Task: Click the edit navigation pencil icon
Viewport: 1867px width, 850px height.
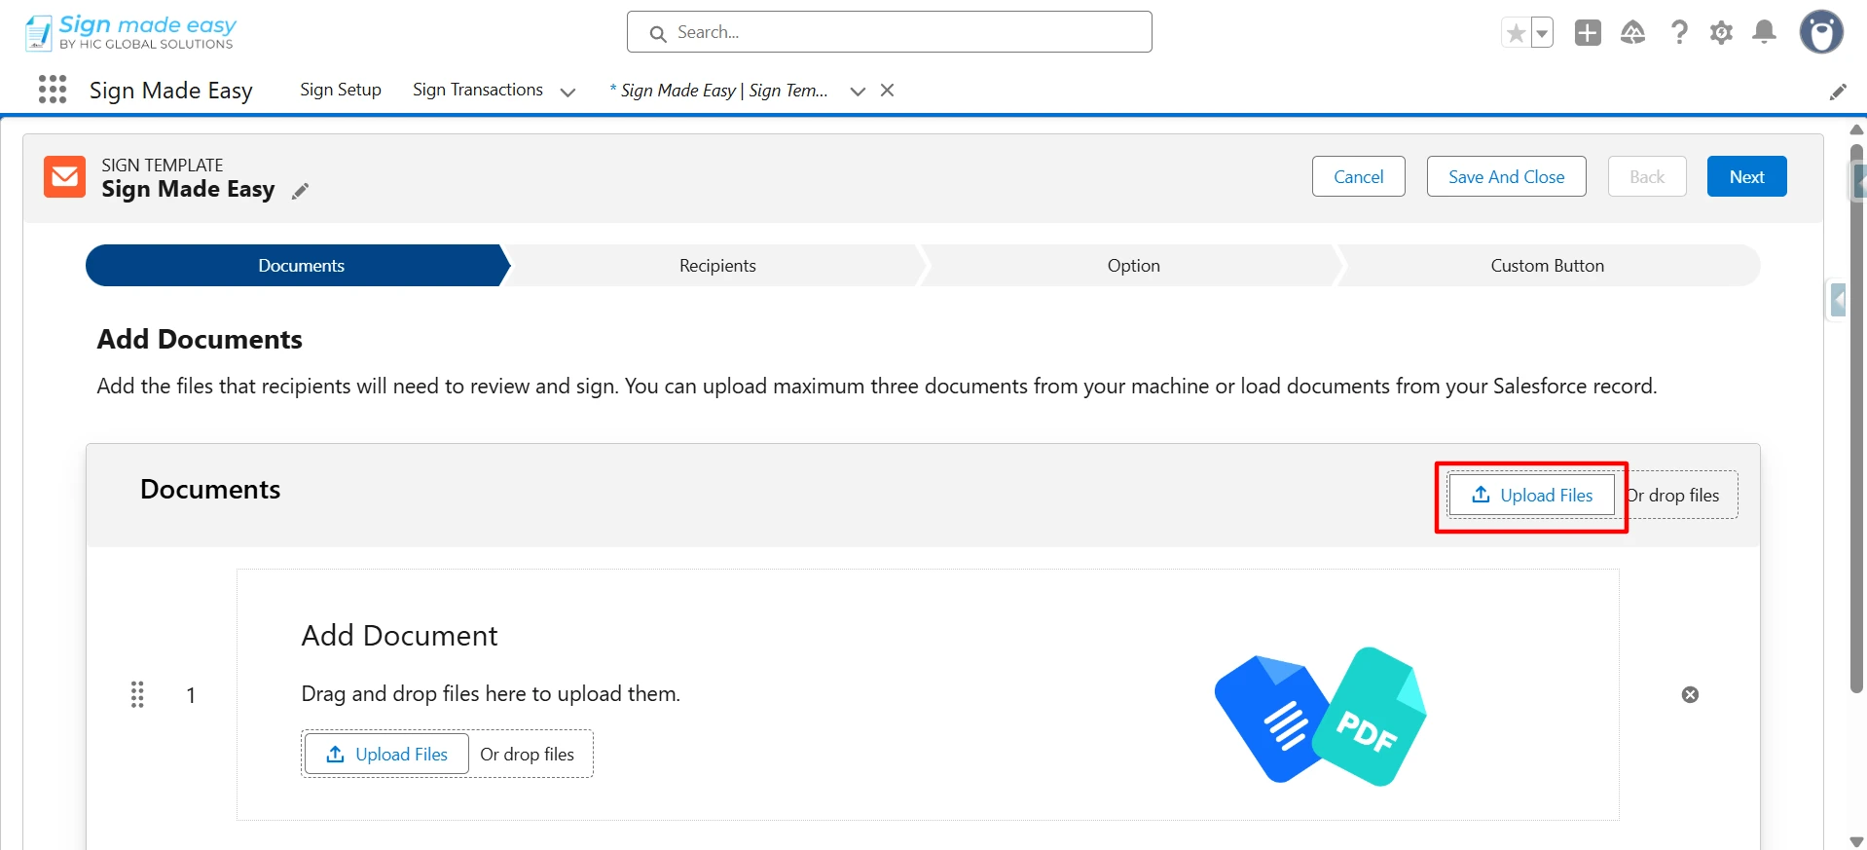Action: pos(1838,92)
